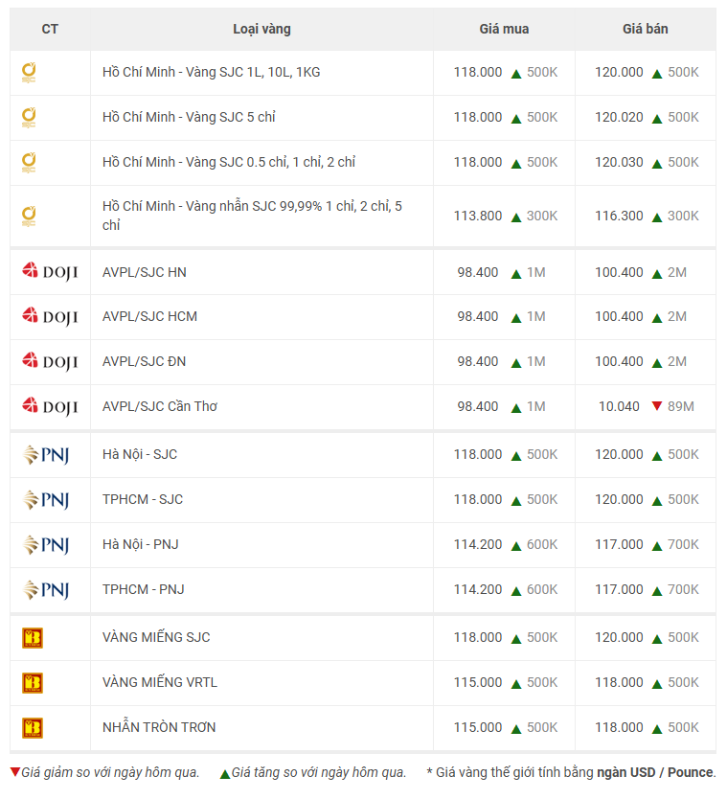Viewport: 727px width, 799px height.
Task: Select the Hà Nội - SJC label
Action: click(140, 454)
